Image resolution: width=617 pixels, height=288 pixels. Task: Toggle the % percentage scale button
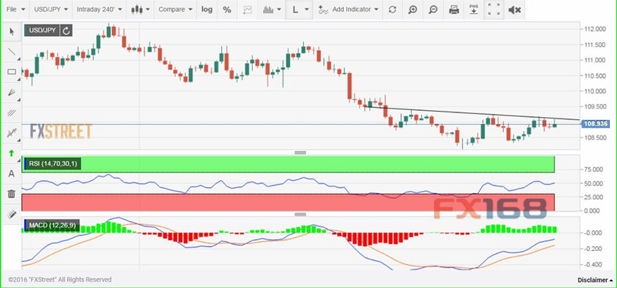tap(227, 9)
